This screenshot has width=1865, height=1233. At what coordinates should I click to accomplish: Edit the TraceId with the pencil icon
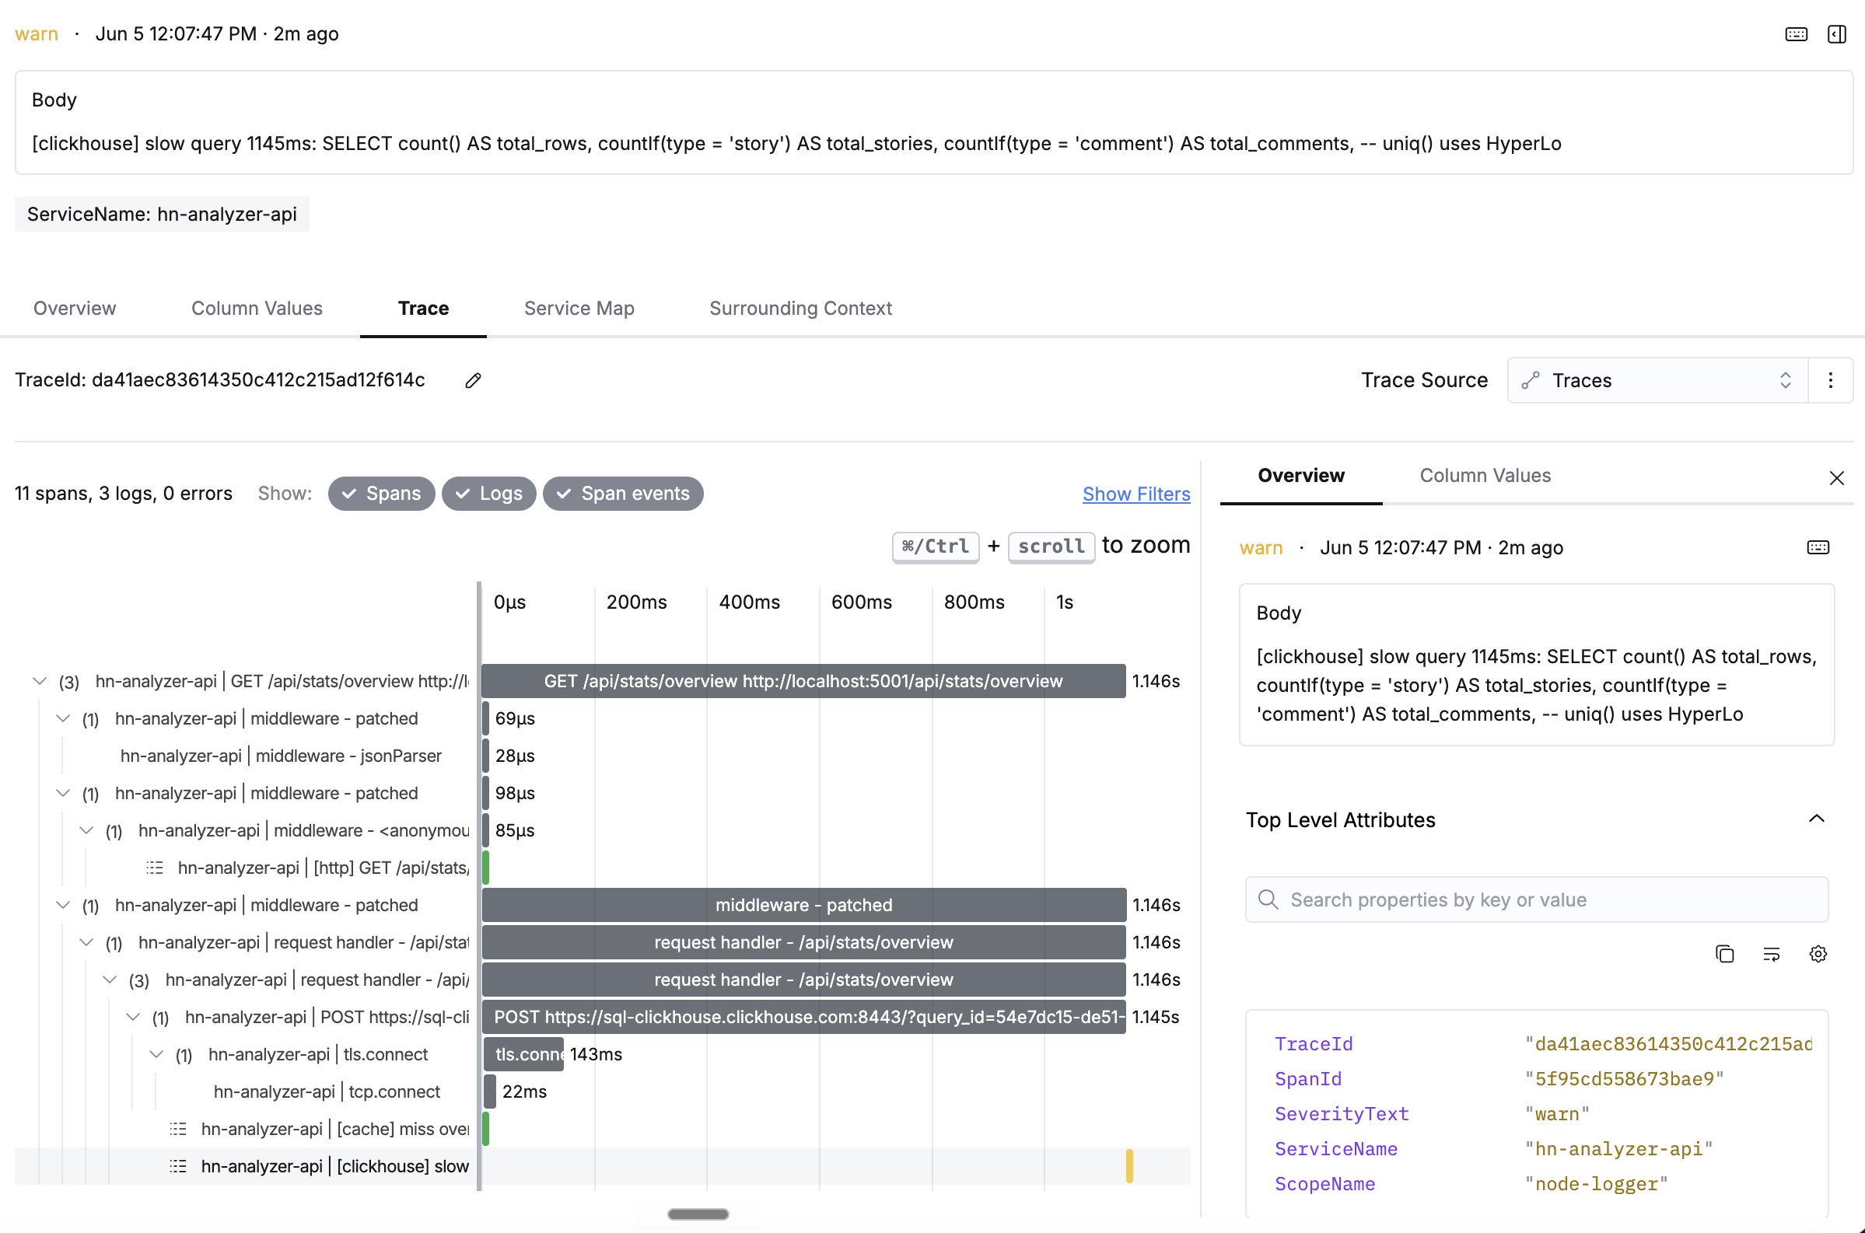point(473,381)
